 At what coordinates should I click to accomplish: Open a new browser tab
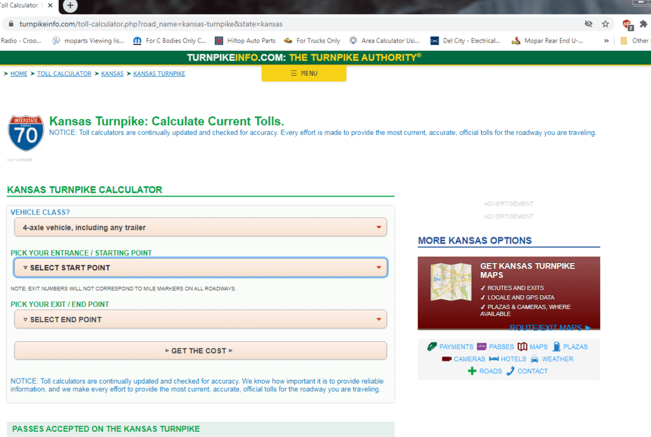pos(70,5)
